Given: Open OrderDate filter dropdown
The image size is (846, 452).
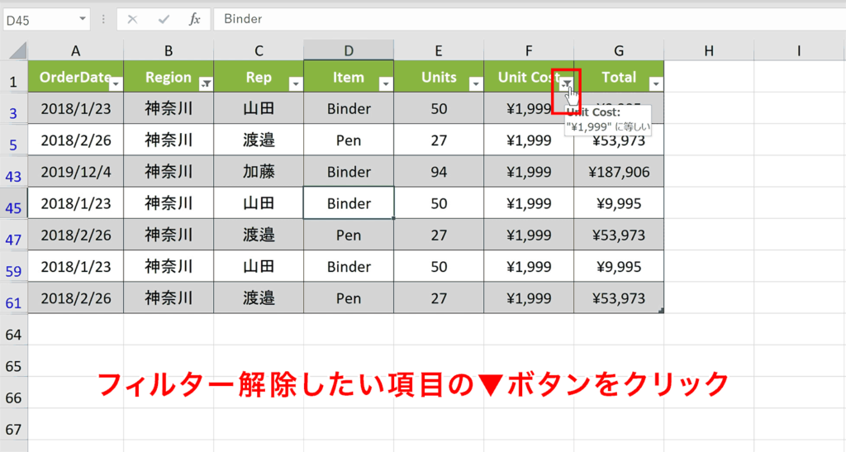Looking at the screenshot, I should pyautogui.click(x=116, y=83).
